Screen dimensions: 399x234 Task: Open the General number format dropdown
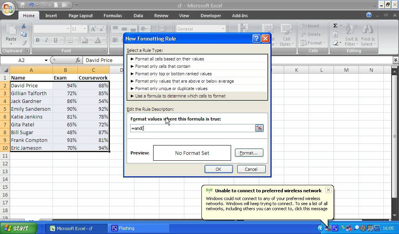[x=223, y=29]
